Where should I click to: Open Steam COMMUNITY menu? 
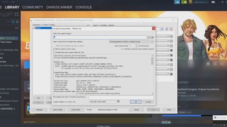(x=33, y=7)
